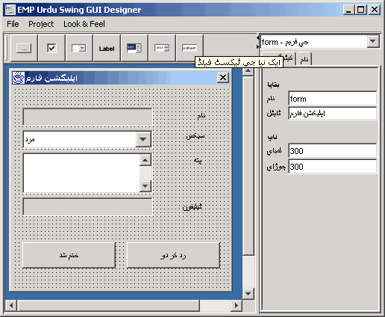Expand the form component selector dropdown

tap(372, 41)
